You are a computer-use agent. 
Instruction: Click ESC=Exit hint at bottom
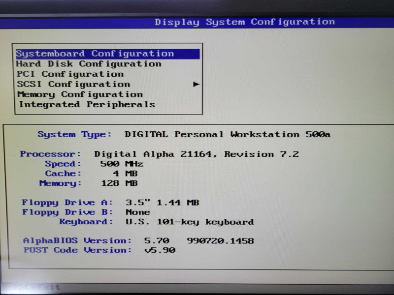(x=36, y=287)
